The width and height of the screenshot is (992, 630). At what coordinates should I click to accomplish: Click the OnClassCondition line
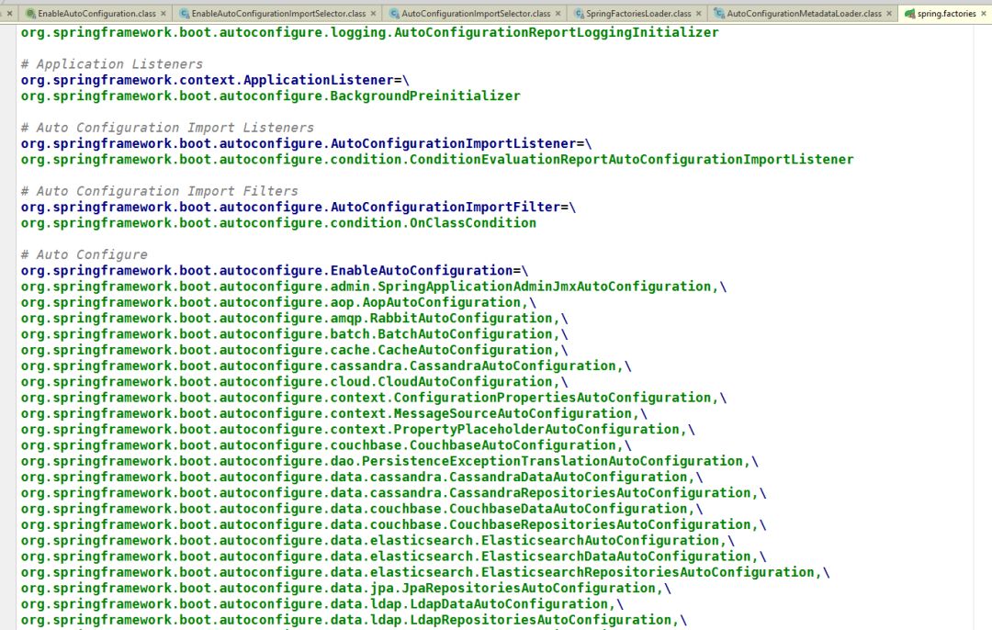click(278, 222)
